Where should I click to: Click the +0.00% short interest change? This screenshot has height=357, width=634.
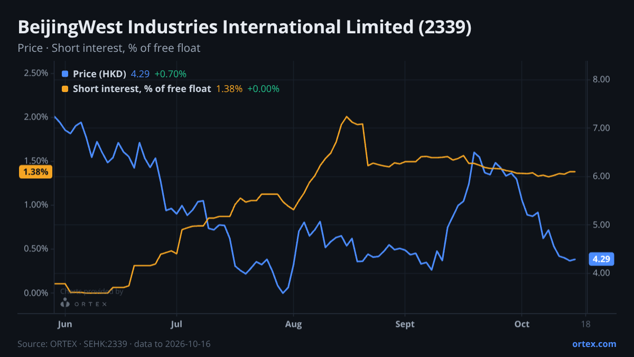(x=263, y=89)
